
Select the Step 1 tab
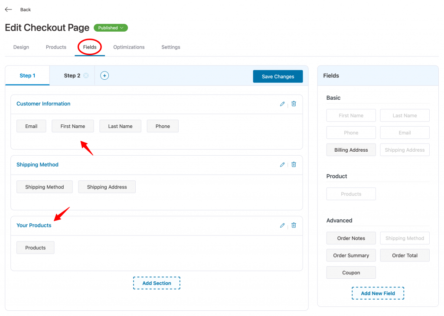pyautogui.click(x=27, y=75)
